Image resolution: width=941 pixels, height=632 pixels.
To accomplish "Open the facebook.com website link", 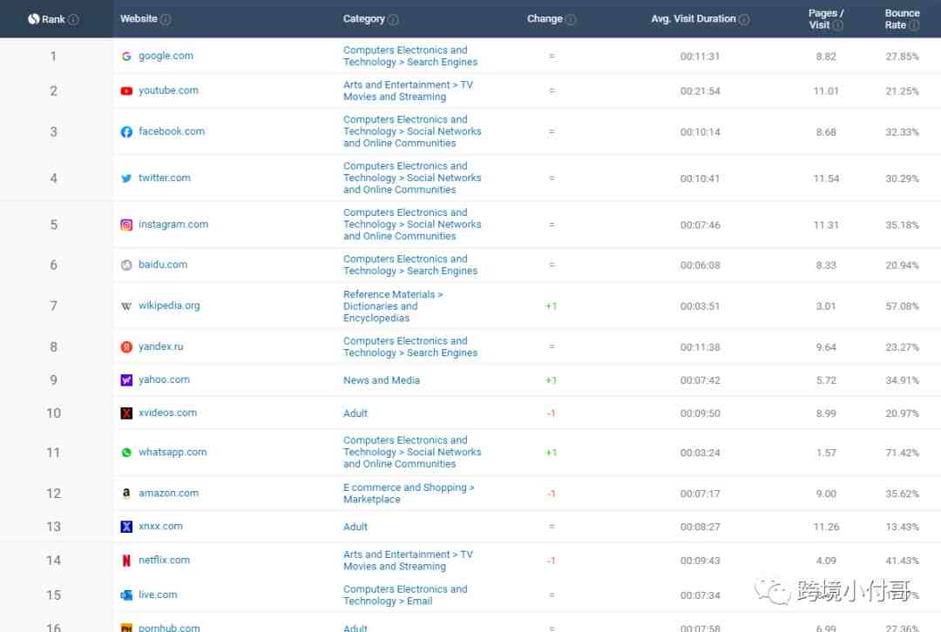I will point(172,131).
